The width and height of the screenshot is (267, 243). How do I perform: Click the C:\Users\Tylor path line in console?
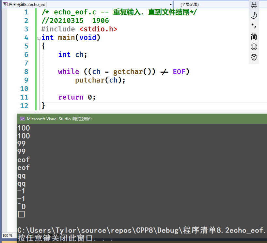[x=142, y=230]
